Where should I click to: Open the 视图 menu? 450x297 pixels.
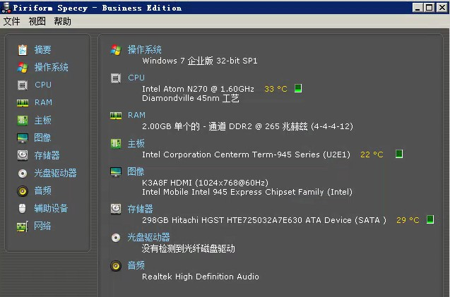coord(37,21)
